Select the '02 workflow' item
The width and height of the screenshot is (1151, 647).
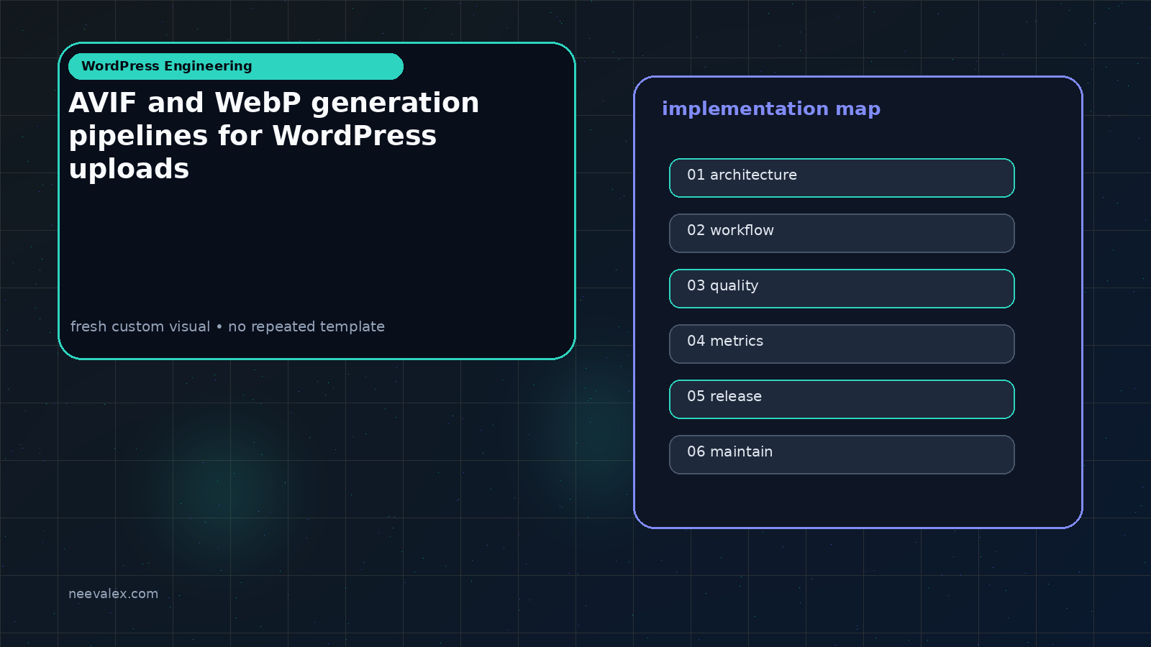[842, 233]
